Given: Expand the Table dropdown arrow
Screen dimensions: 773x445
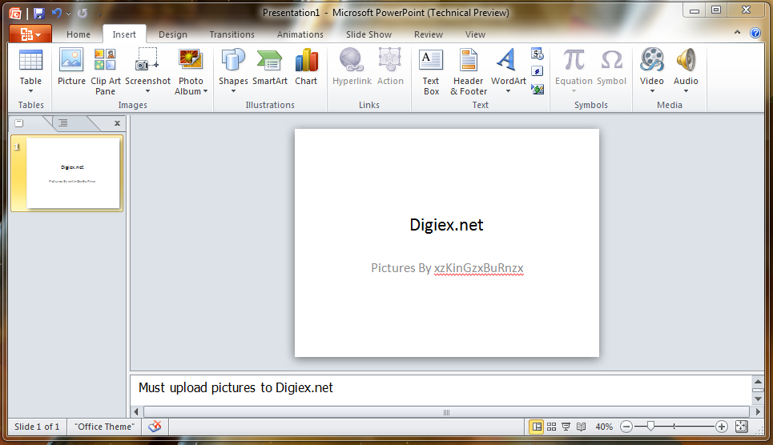Looking at the screenshot, I should pyautogui.click(x=30, y=91).
